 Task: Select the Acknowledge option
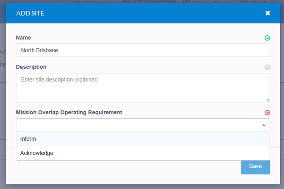(143, 153)
